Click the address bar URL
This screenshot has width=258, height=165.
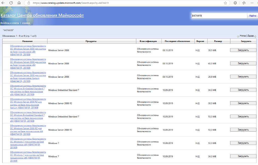(71, 3)
